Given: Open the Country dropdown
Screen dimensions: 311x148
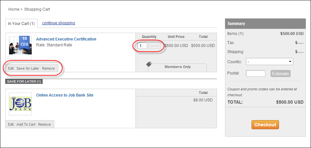Looking at the screenshot, I should (269, 62).
